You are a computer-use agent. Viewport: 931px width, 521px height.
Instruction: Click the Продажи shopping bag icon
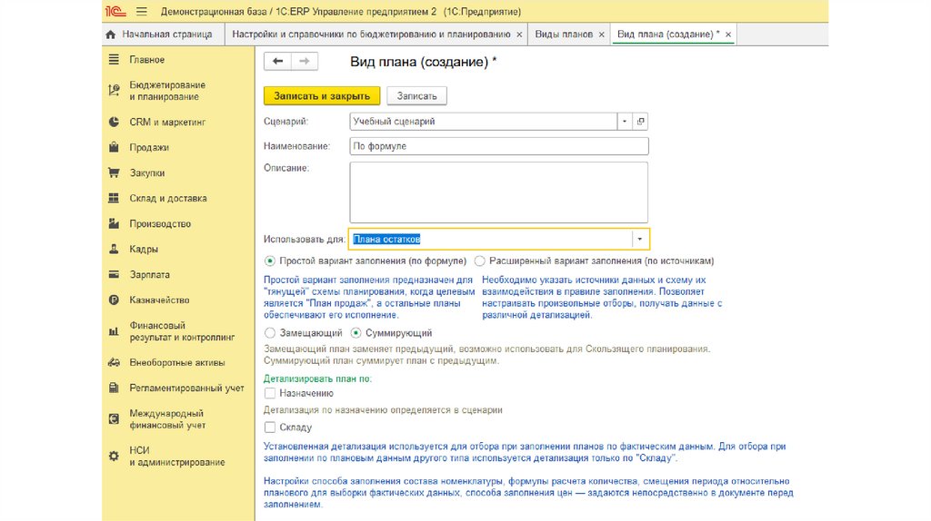(114, 147)
